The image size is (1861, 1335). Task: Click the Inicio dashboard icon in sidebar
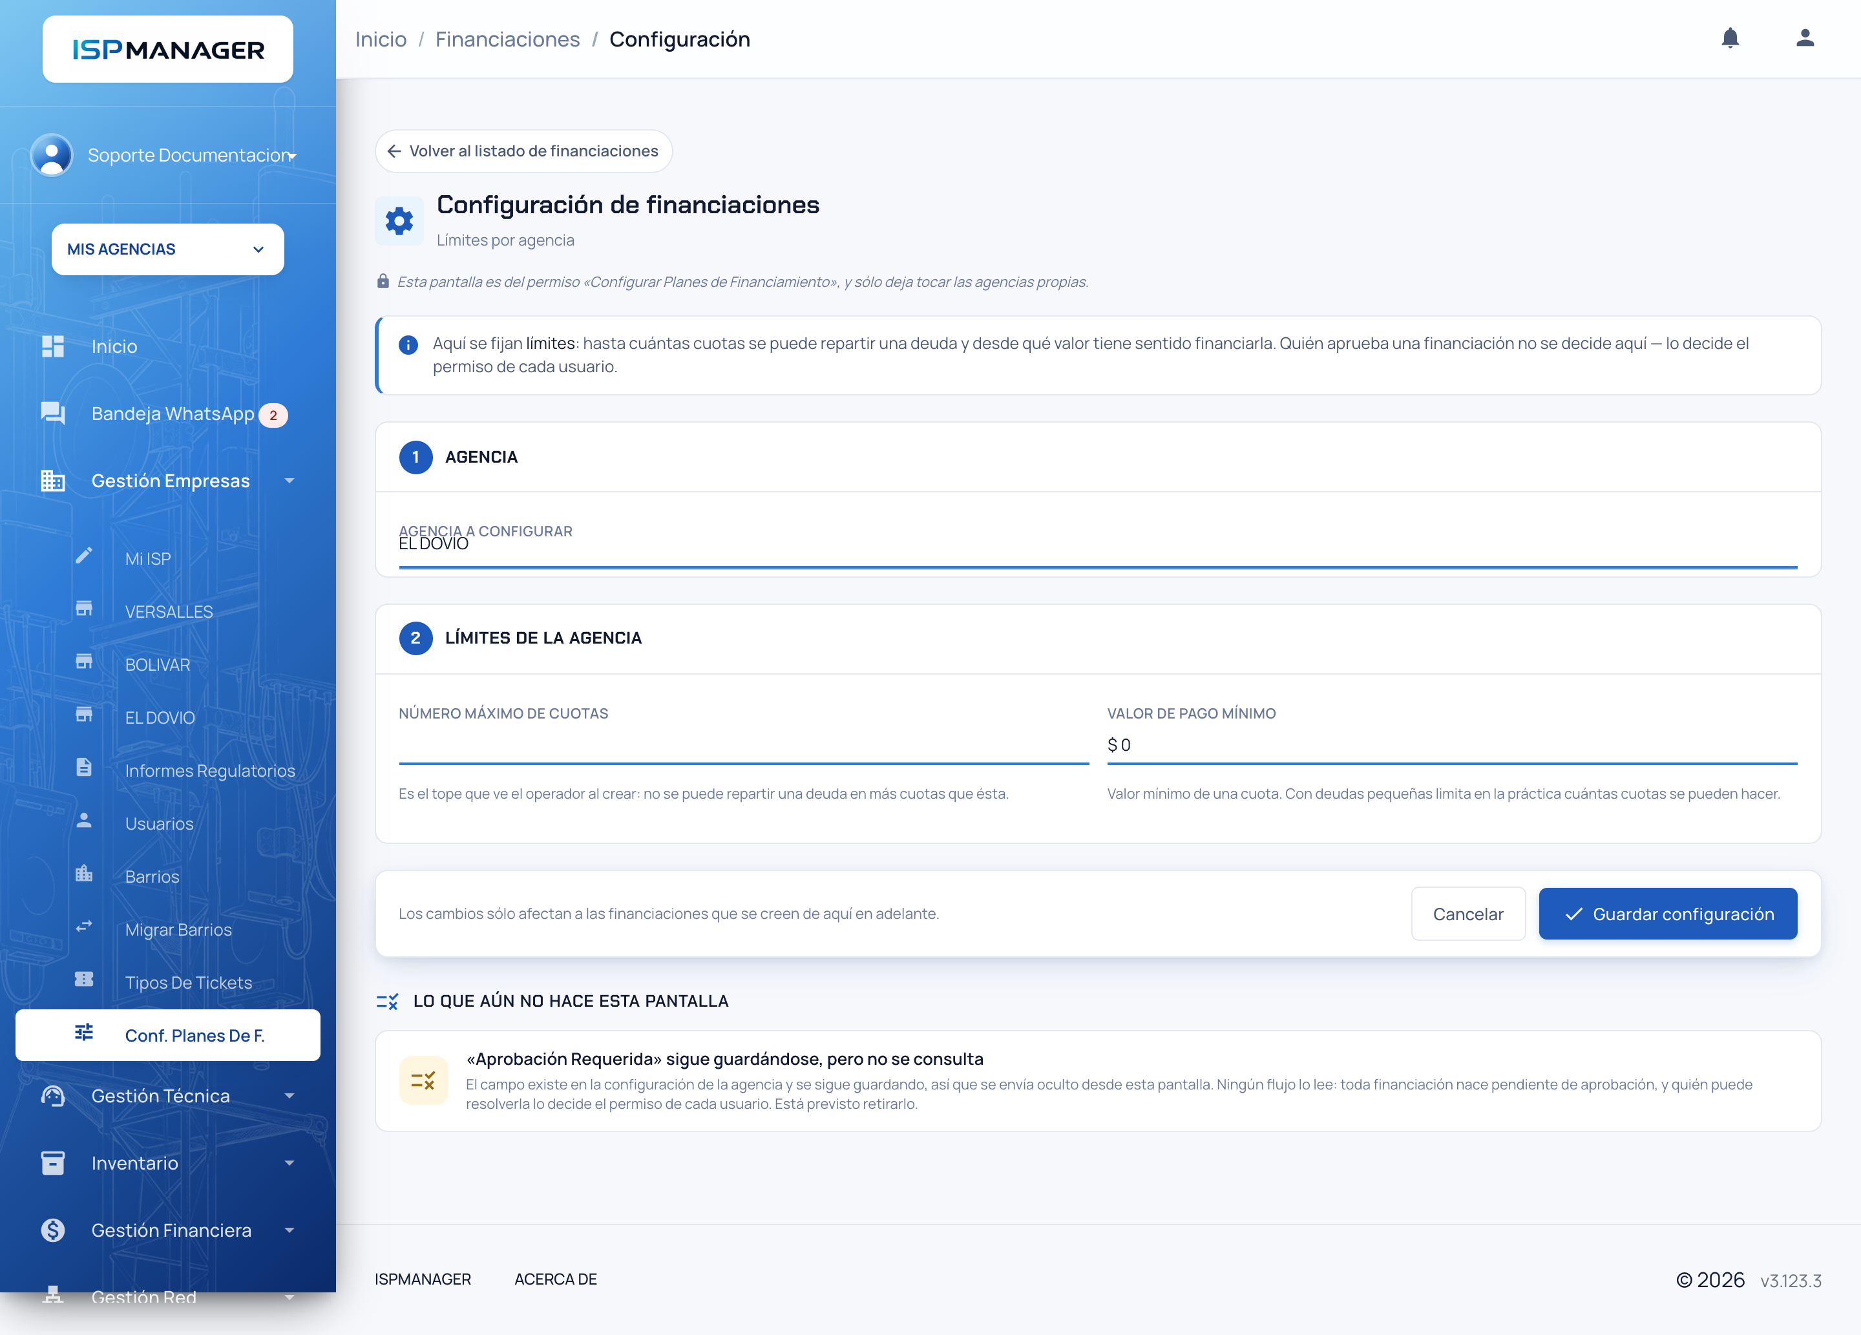(54, 346)
